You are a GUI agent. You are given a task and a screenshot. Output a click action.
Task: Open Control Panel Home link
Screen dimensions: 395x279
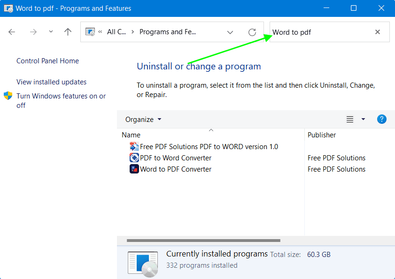[x=47, y=61]
